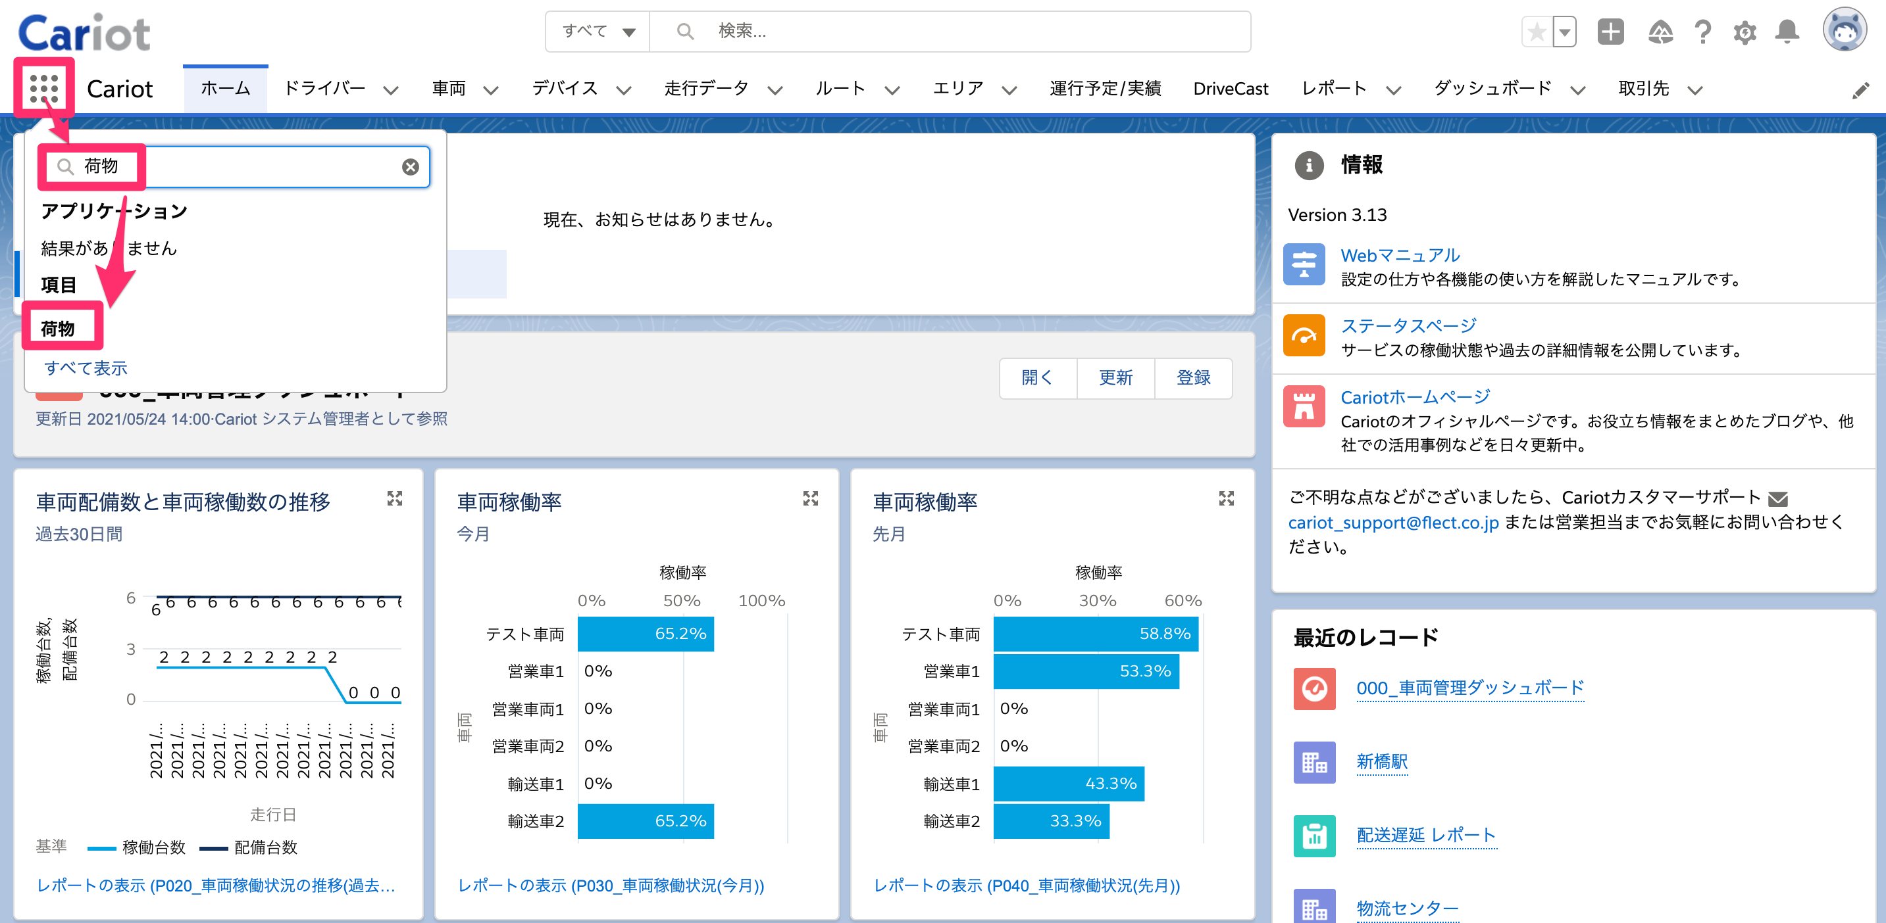Open the Webマニュアル link
The width and height of the screenshot is (1886, 923).
click(1400, 255)
